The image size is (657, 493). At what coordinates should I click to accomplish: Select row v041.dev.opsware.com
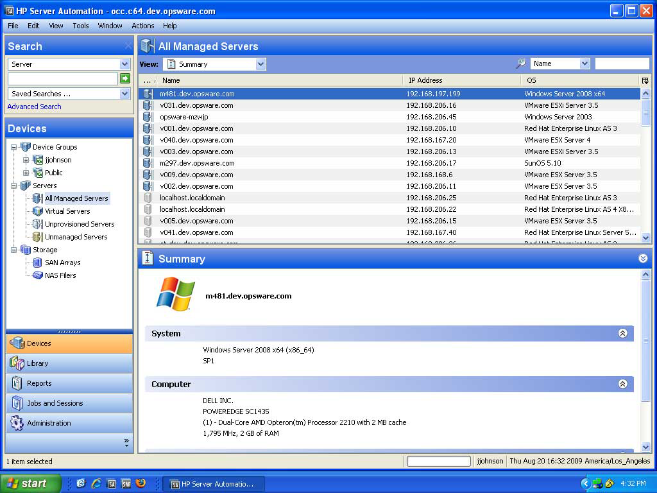[389, 232]
